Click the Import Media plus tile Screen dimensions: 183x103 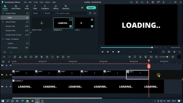pos(41,23)
